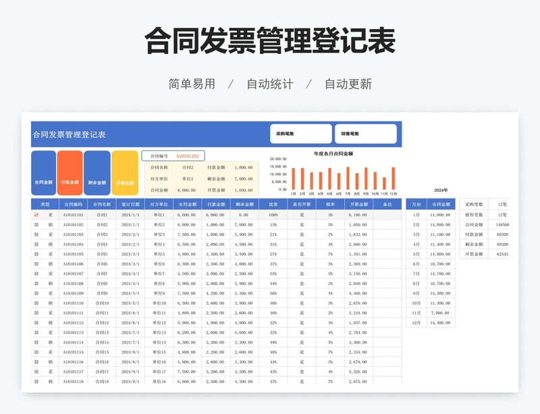Click the 1,050.00 开票金额 in detail panel
Viewport: 540px width, 414px height.
click(244, 190)
